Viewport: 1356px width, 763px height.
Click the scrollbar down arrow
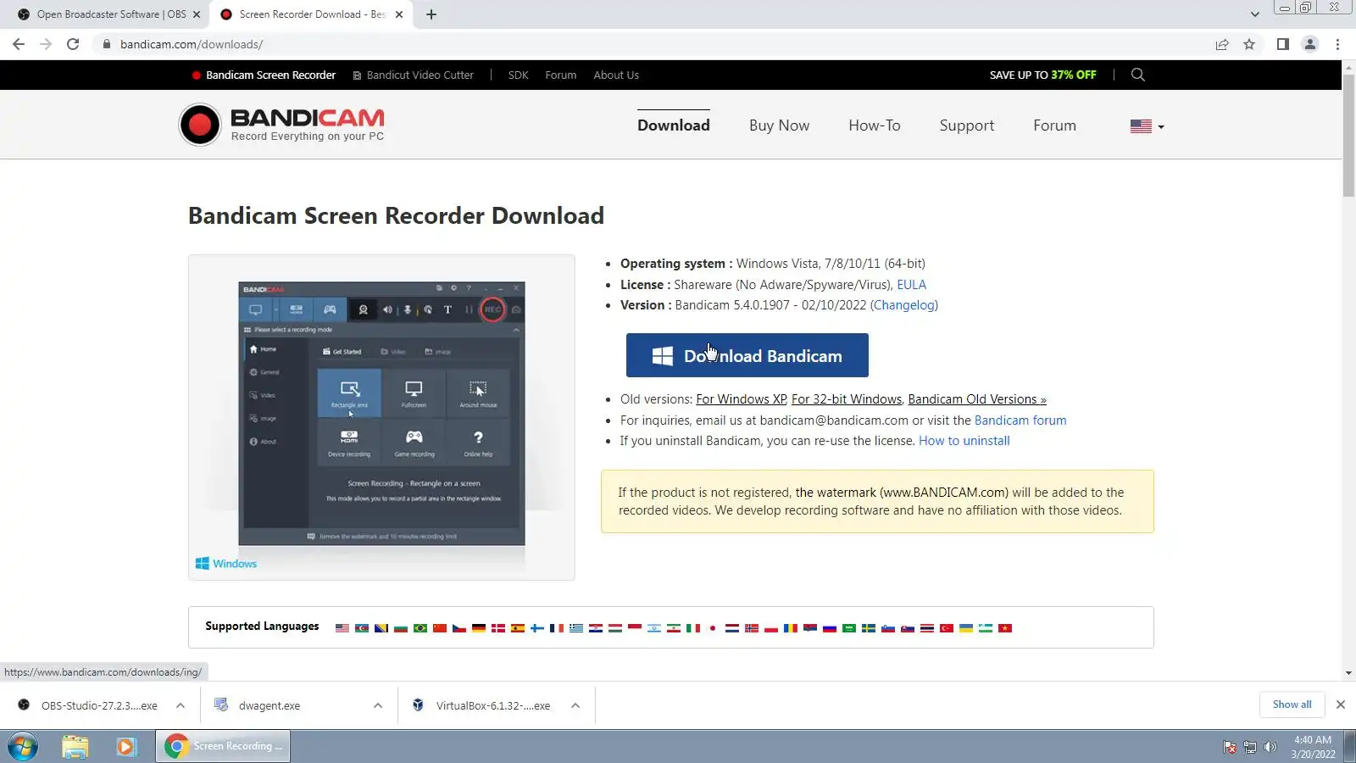[x=1348, y=673]
